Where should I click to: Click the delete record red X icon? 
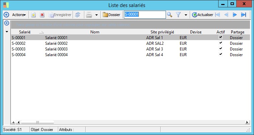(42, 15)
